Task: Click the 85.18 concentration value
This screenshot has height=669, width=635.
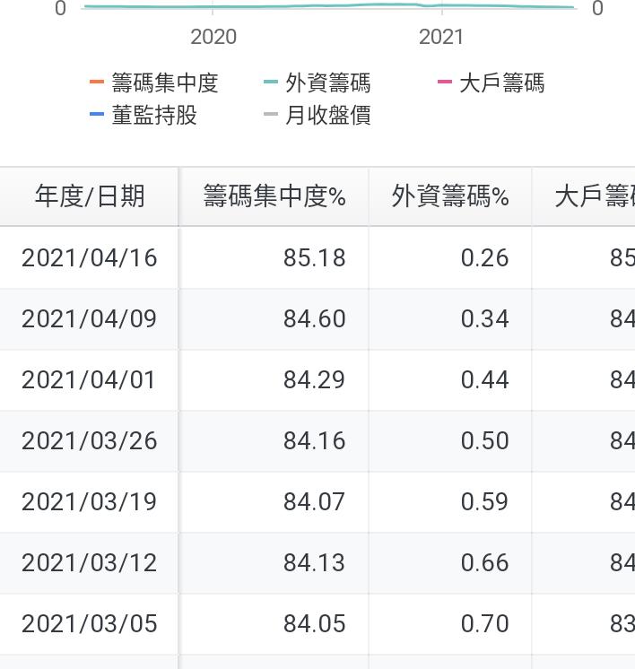Action: click(314, 258)
